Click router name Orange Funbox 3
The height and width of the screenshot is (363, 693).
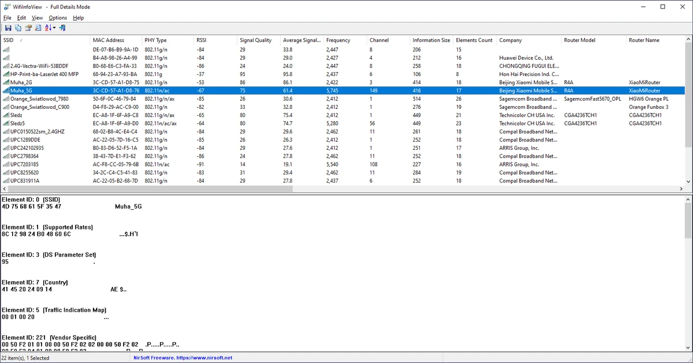(649, 107)
